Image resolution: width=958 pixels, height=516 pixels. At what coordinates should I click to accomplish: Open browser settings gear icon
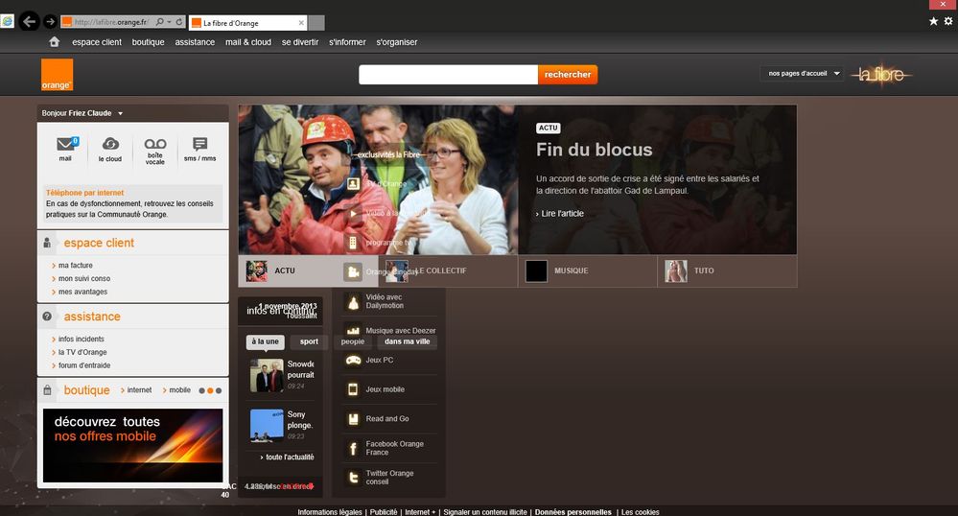coord(948,21)
